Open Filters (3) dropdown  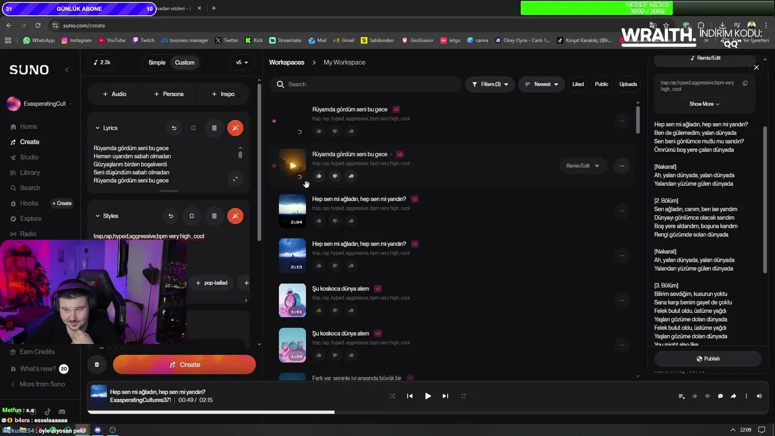tap(490, 84)
